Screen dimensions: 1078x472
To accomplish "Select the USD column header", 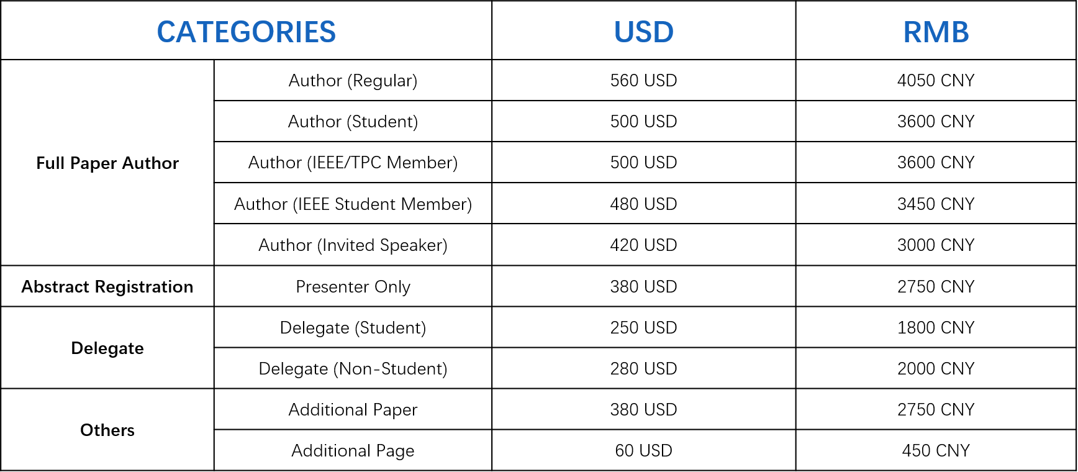I will pyautogui.click(x=643, y=30).
